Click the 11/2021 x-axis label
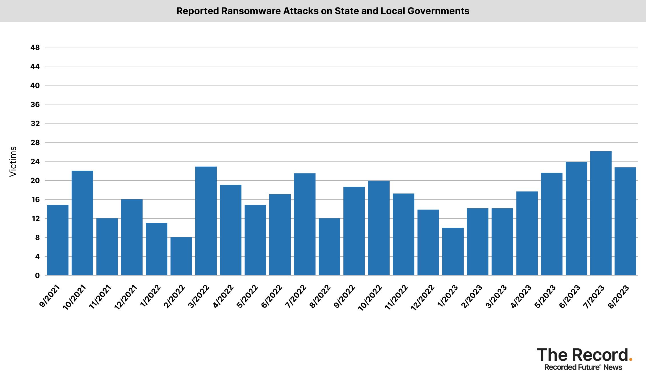 tap(99, 297)
